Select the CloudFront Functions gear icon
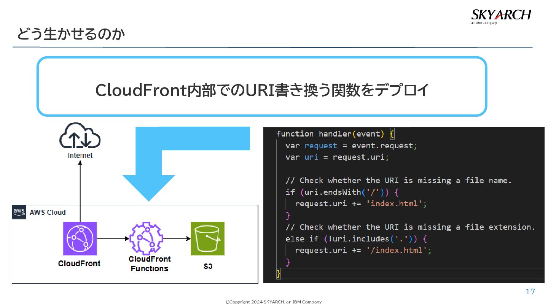 click(145, 238)
